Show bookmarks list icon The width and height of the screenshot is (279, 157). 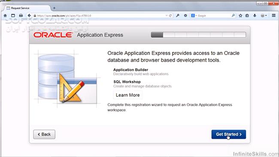tap(247, 15)
